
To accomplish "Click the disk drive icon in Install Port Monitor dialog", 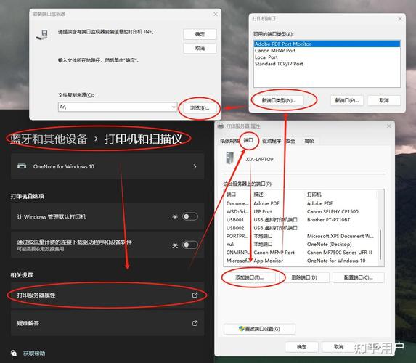I will (x=42, y=35).
